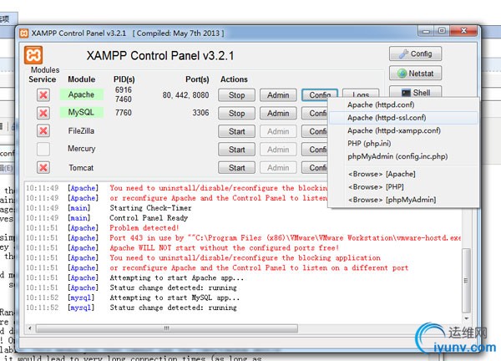Screen dimensions: 501x361
Task: Choose PHP (php.ini) from the menu
Action: [403, 144]
